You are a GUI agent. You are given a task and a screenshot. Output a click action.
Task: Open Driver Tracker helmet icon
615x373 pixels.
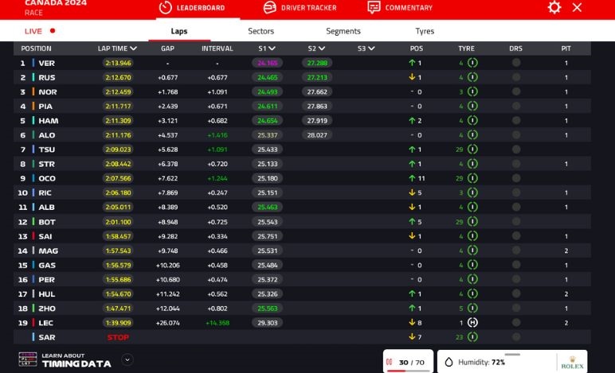[x=269, y=7]
